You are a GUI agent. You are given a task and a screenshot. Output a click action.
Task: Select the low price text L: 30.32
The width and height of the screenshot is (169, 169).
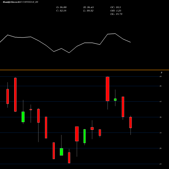point(88,11)
